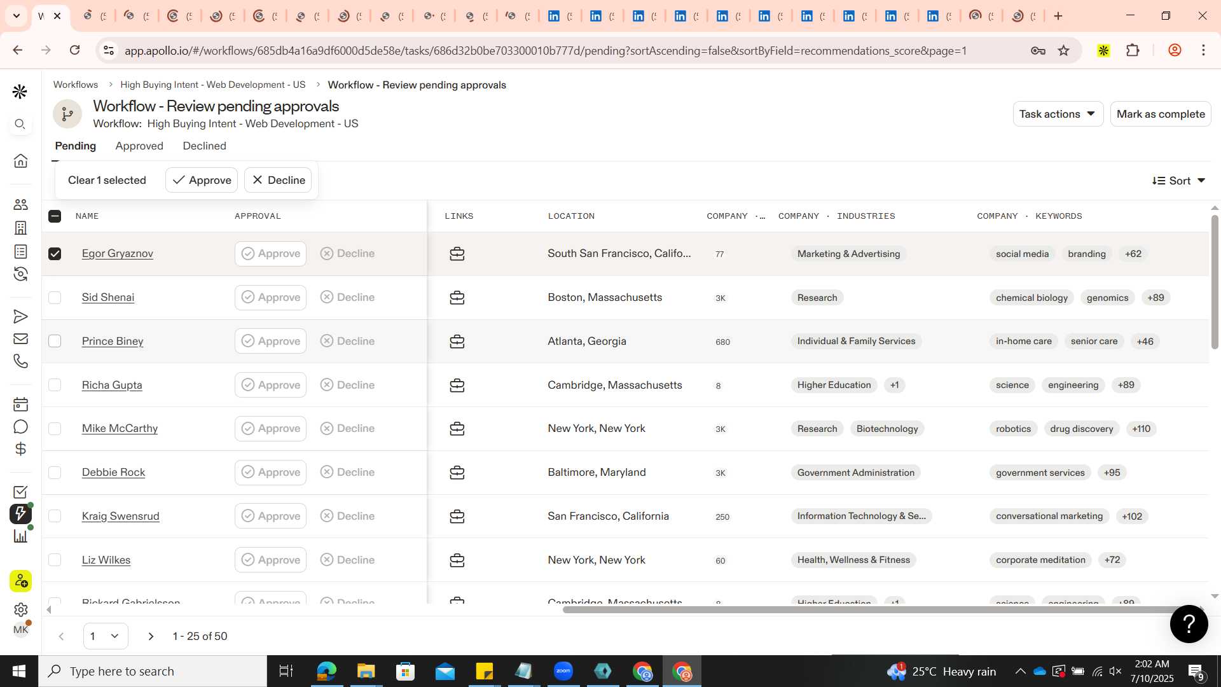Open Workflows lightning bolt icon in sidebar
The height and width of the screenshot is (687, 1221).
[x=20, y=513]
